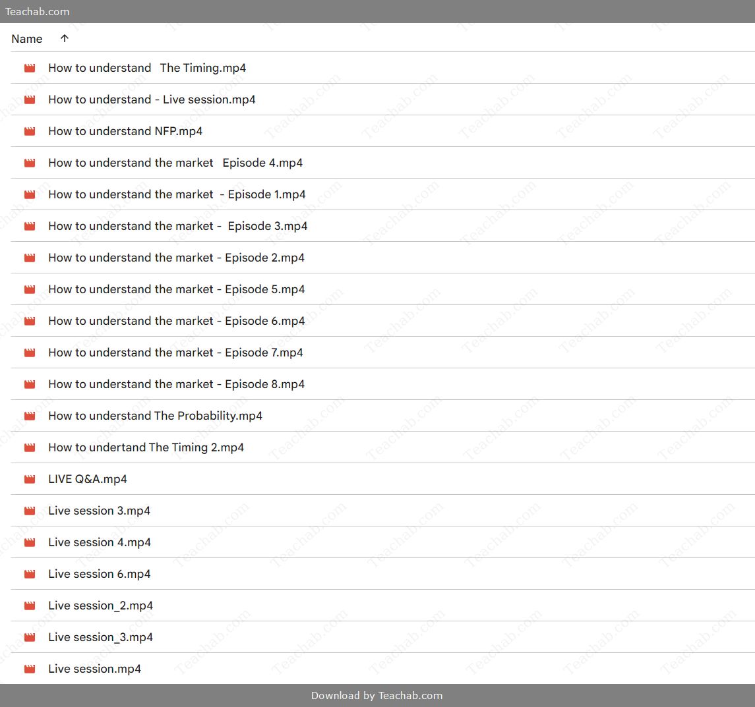This screenshot has width=755, height=707.
Task: Click video icon next to The Probability.mp4
Action: (30, 416)
